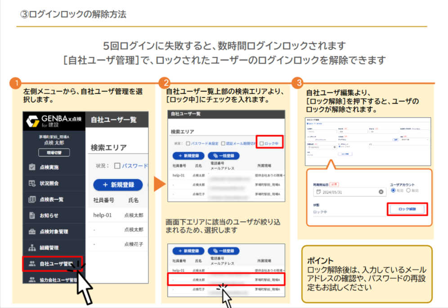The width and height of the screenshot is (448, 308).
Task: Select the 無効 radio button
Action: tap(408, 190)
